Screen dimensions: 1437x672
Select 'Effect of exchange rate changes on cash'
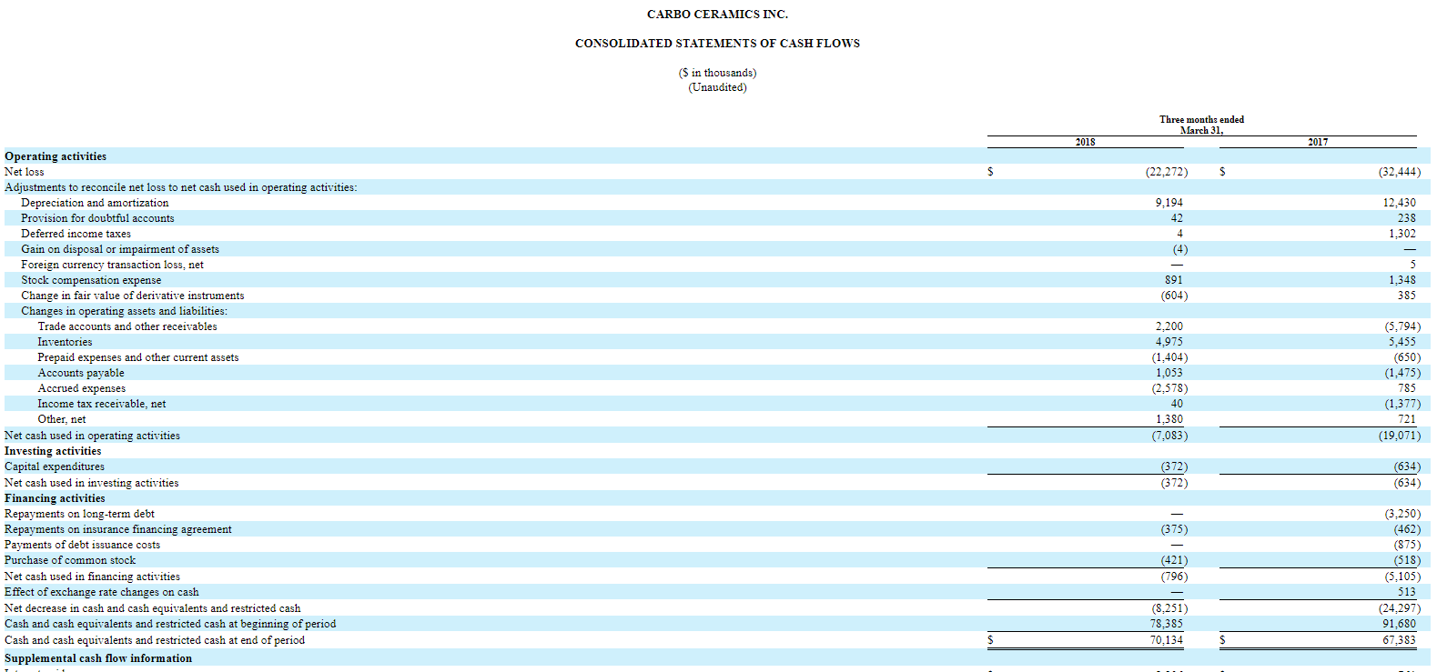pyautogui.click(x=101, y=592)
